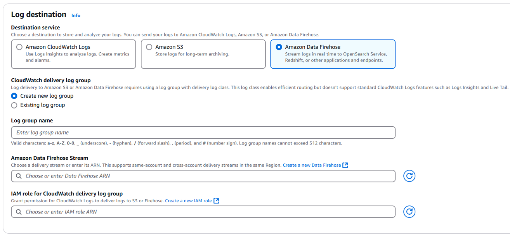510x236 pixels.
Task: Select Amazon Data Firehose radio button
Action: click(x=279, y=47)
